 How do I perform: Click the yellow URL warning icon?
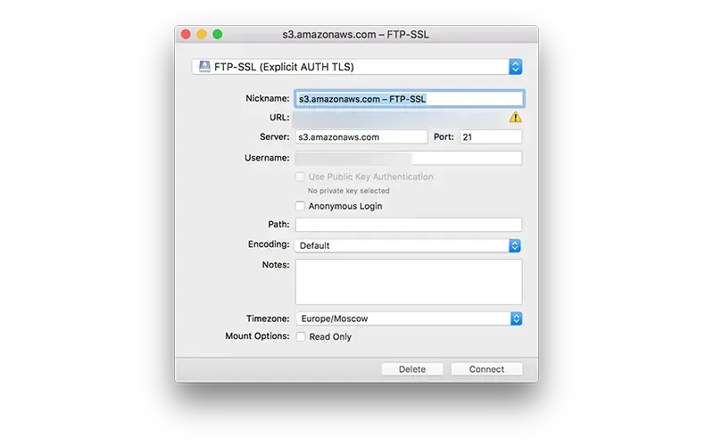(x=515, y=118)
